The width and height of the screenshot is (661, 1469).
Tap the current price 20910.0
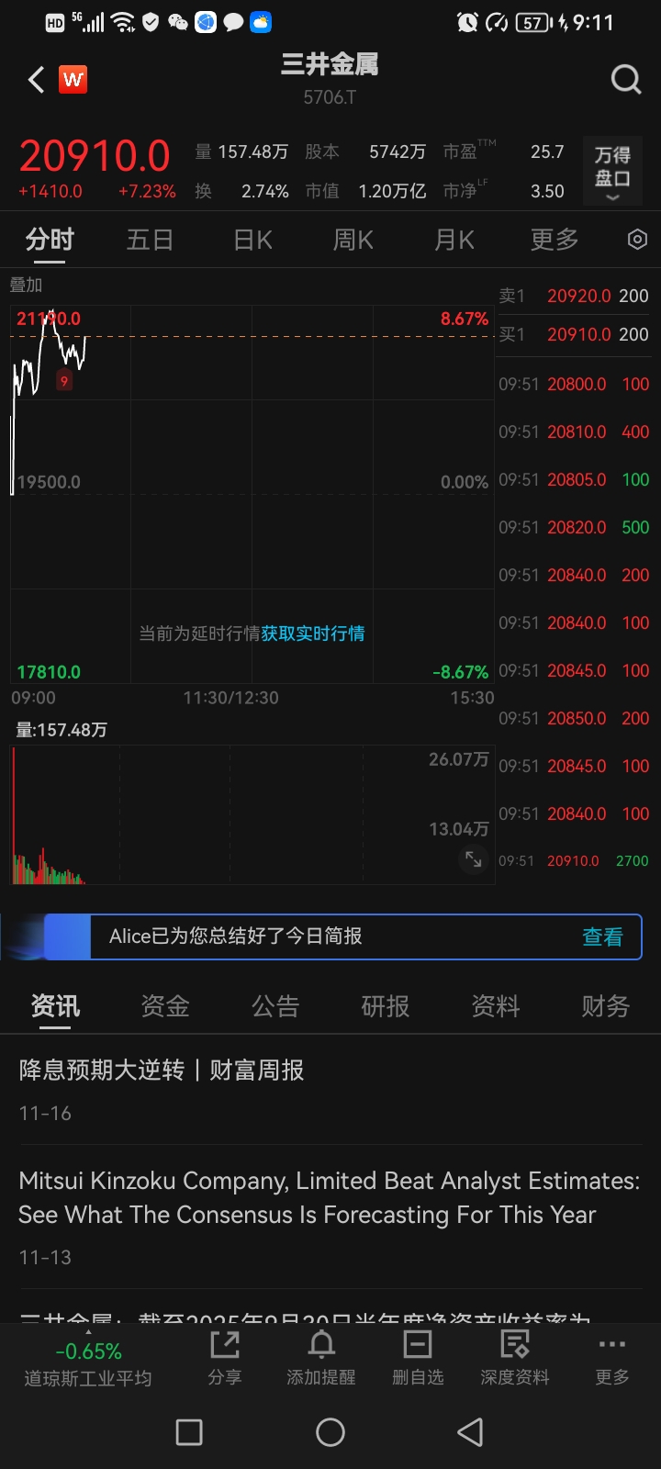tap(95, 156)
